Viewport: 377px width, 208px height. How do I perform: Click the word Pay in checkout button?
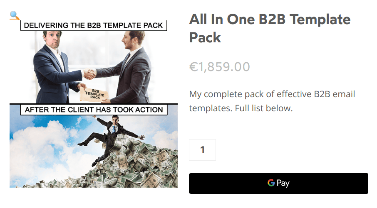pyautogui.click(x=283, y=183)
